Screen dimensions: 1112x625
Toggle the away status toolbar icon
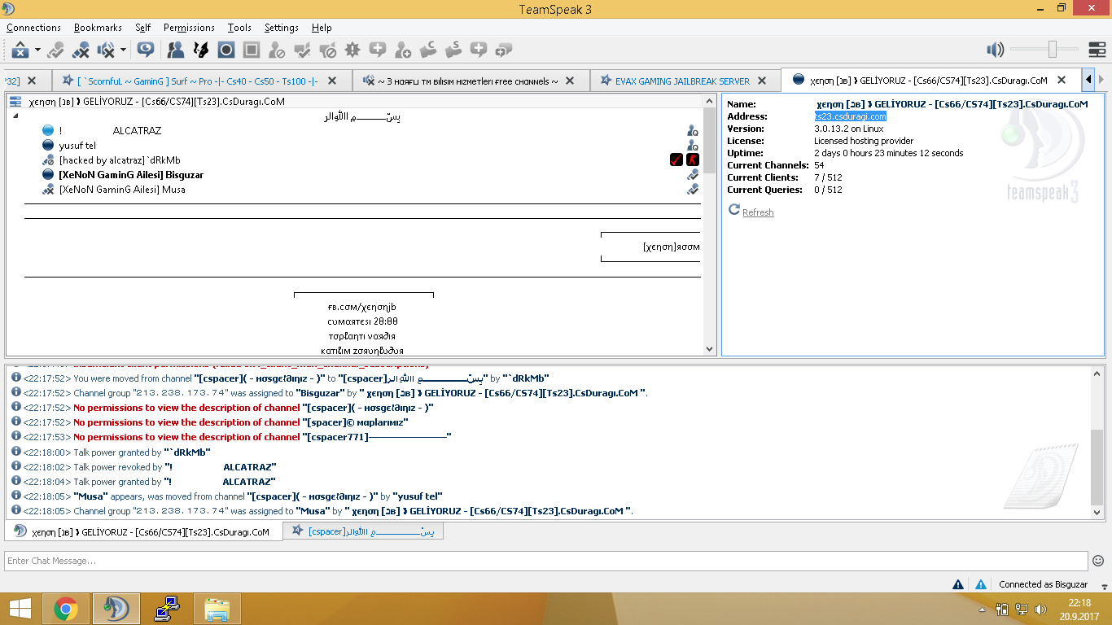click(x=20, y=50)
